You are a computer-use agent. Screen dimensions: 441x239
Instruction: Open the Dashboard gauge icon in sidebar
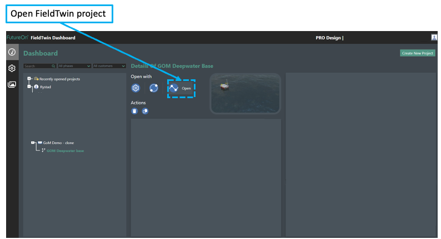[12, 52]
